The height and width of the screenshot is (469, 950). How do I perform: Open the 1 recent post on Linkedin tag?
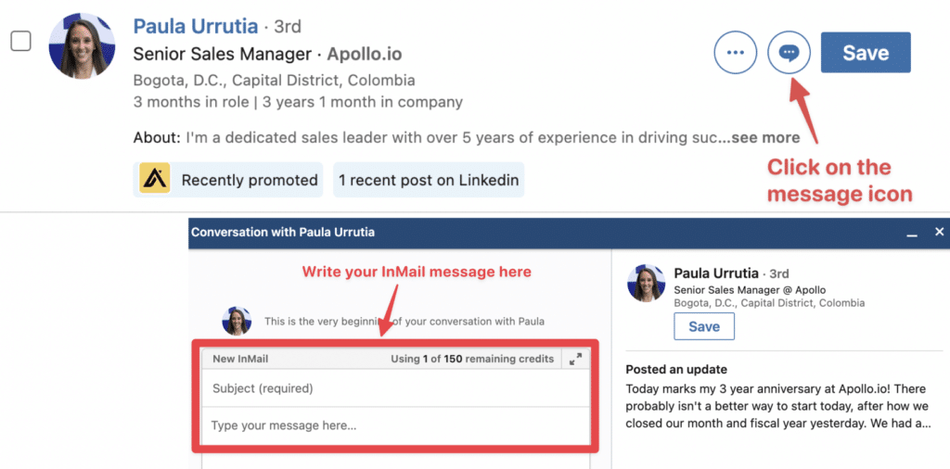(x=429, y=180)
